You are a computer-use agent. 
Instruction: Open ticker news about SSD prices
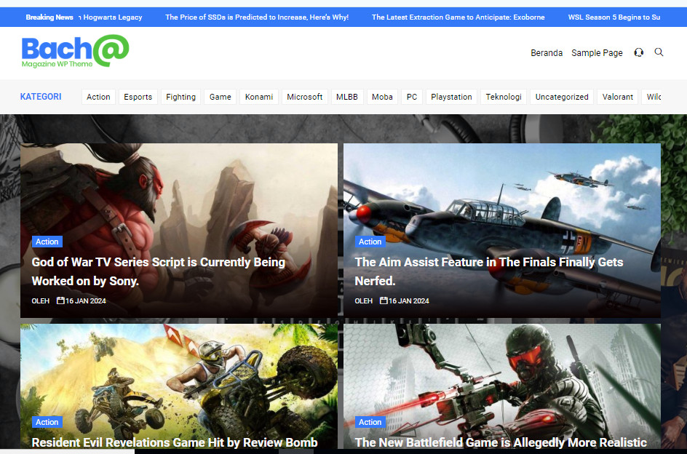click(257, 17)
